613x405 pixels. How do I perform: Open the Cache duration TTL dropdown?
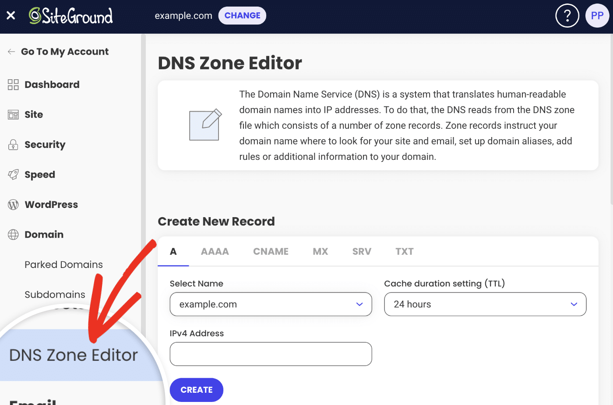click(485, 304)
